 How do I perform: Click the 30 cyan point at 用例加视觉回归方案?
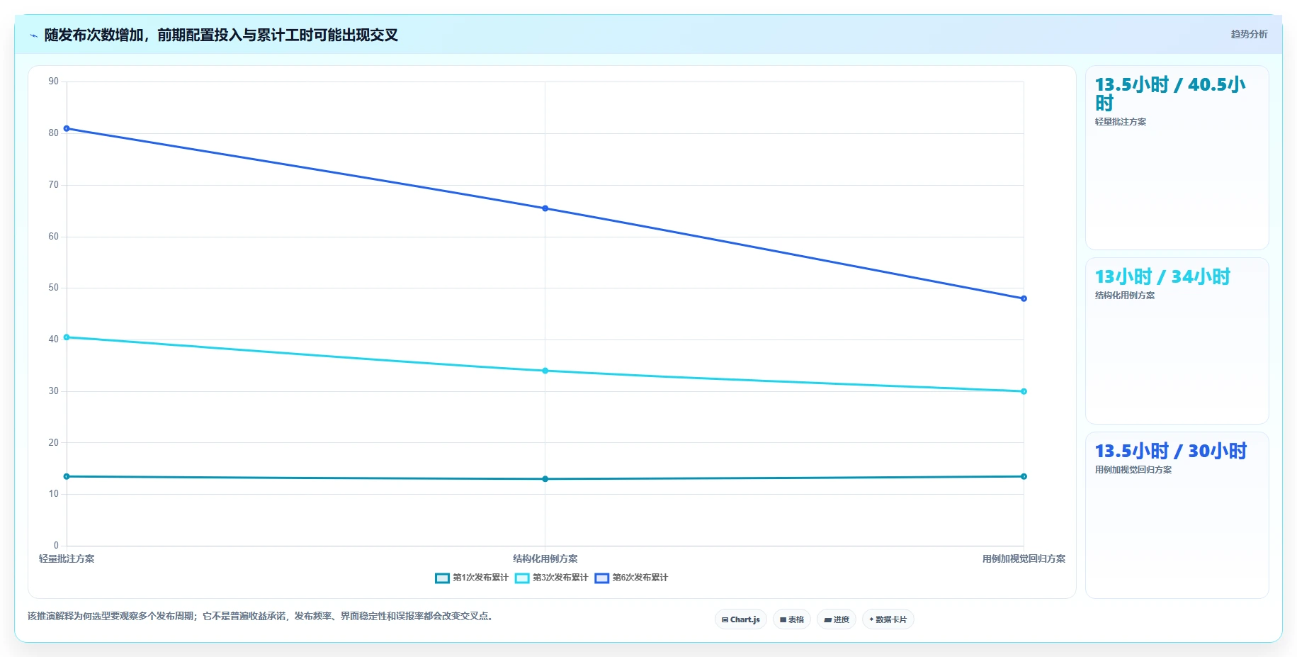[1024, 391]
